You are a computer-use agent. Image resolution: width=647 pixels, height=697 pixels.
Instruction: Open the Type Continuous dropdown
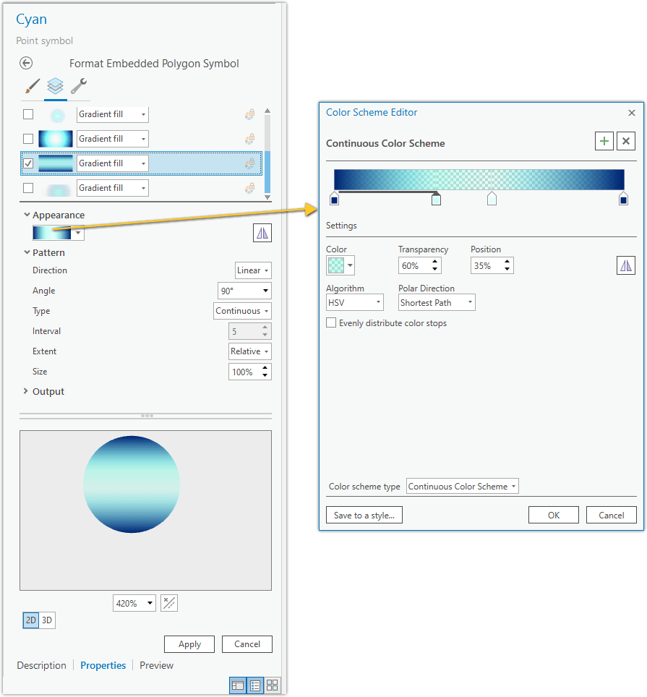click(x=242, y=311)
